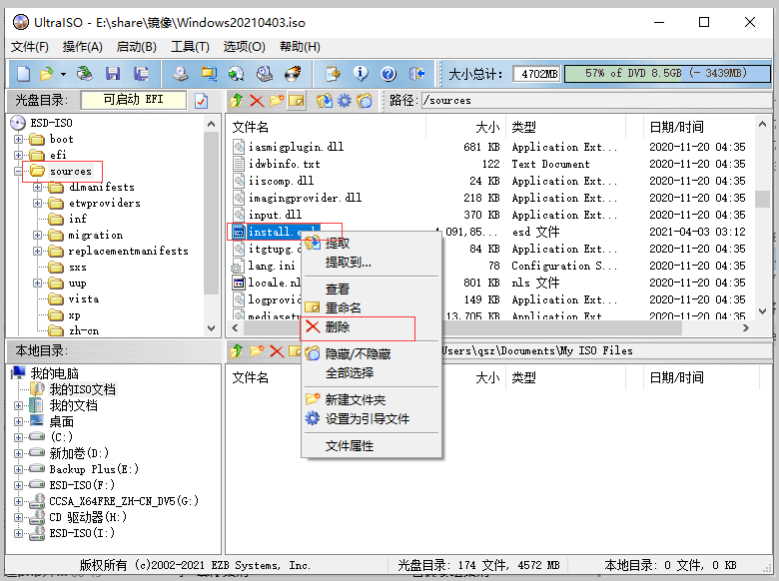Open the 工具(T) menu
The height and width of the screenshot is (581, 779).
click(x=190, y=47)
